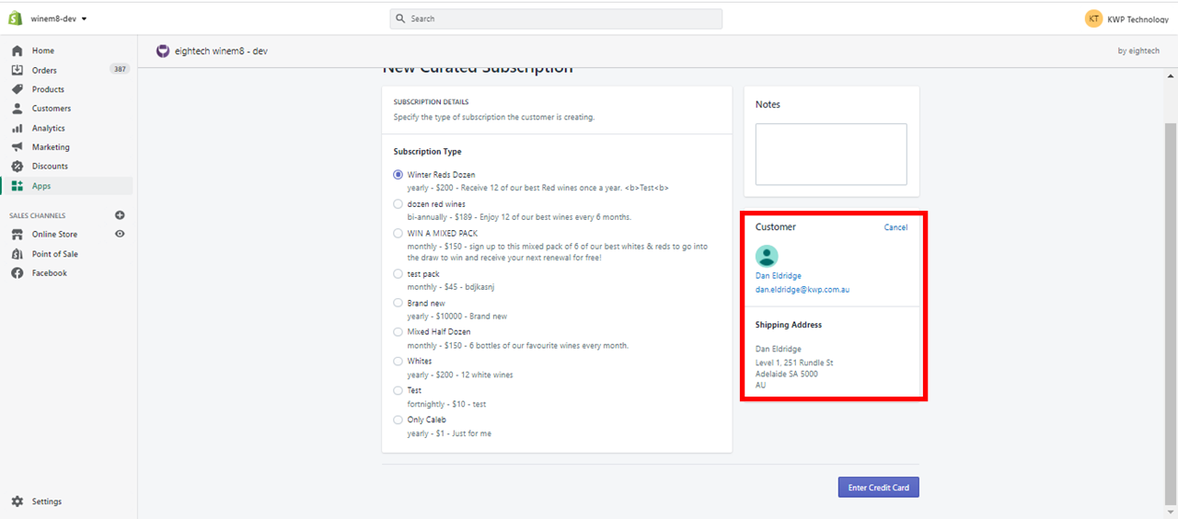Select Whites subscription type
The image size is (1178, 519).
pos(398,362)
